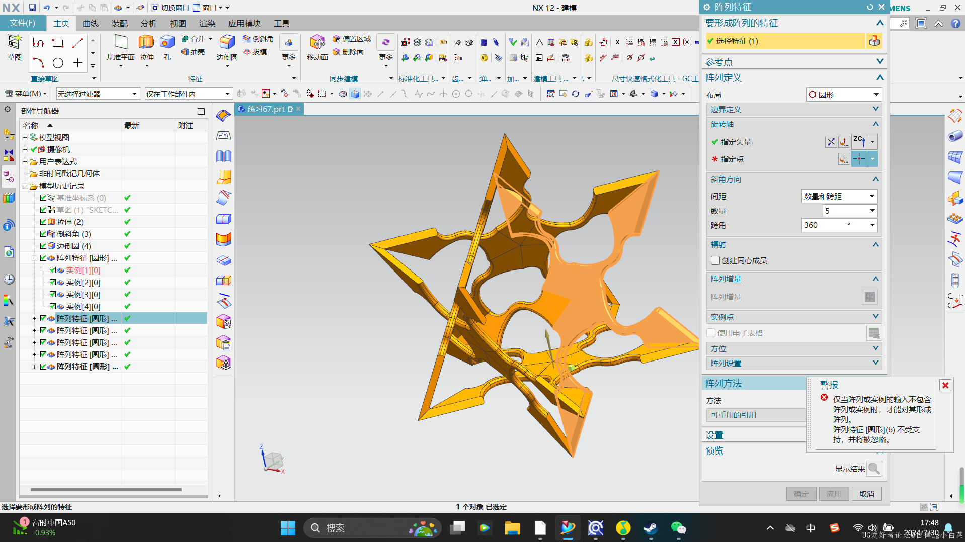The width and height of the screenshot is (965, 542).
Task: Toggle checkbox for 拉伸 (2) feature
Action: click(x=43, y=222)
